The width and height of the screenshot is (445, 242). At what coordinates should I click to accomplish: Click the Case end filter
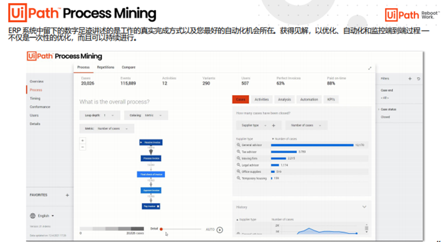click(x=387, y=90)
